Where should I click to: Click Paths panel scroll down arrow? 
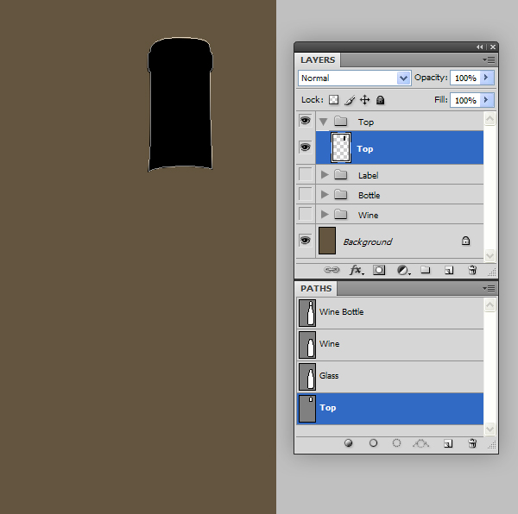click(490, 429)
